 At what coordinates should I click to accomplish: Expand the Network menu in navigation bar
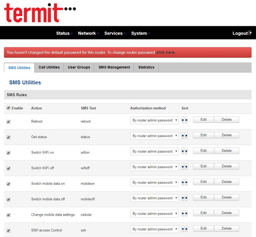[88, 33]
